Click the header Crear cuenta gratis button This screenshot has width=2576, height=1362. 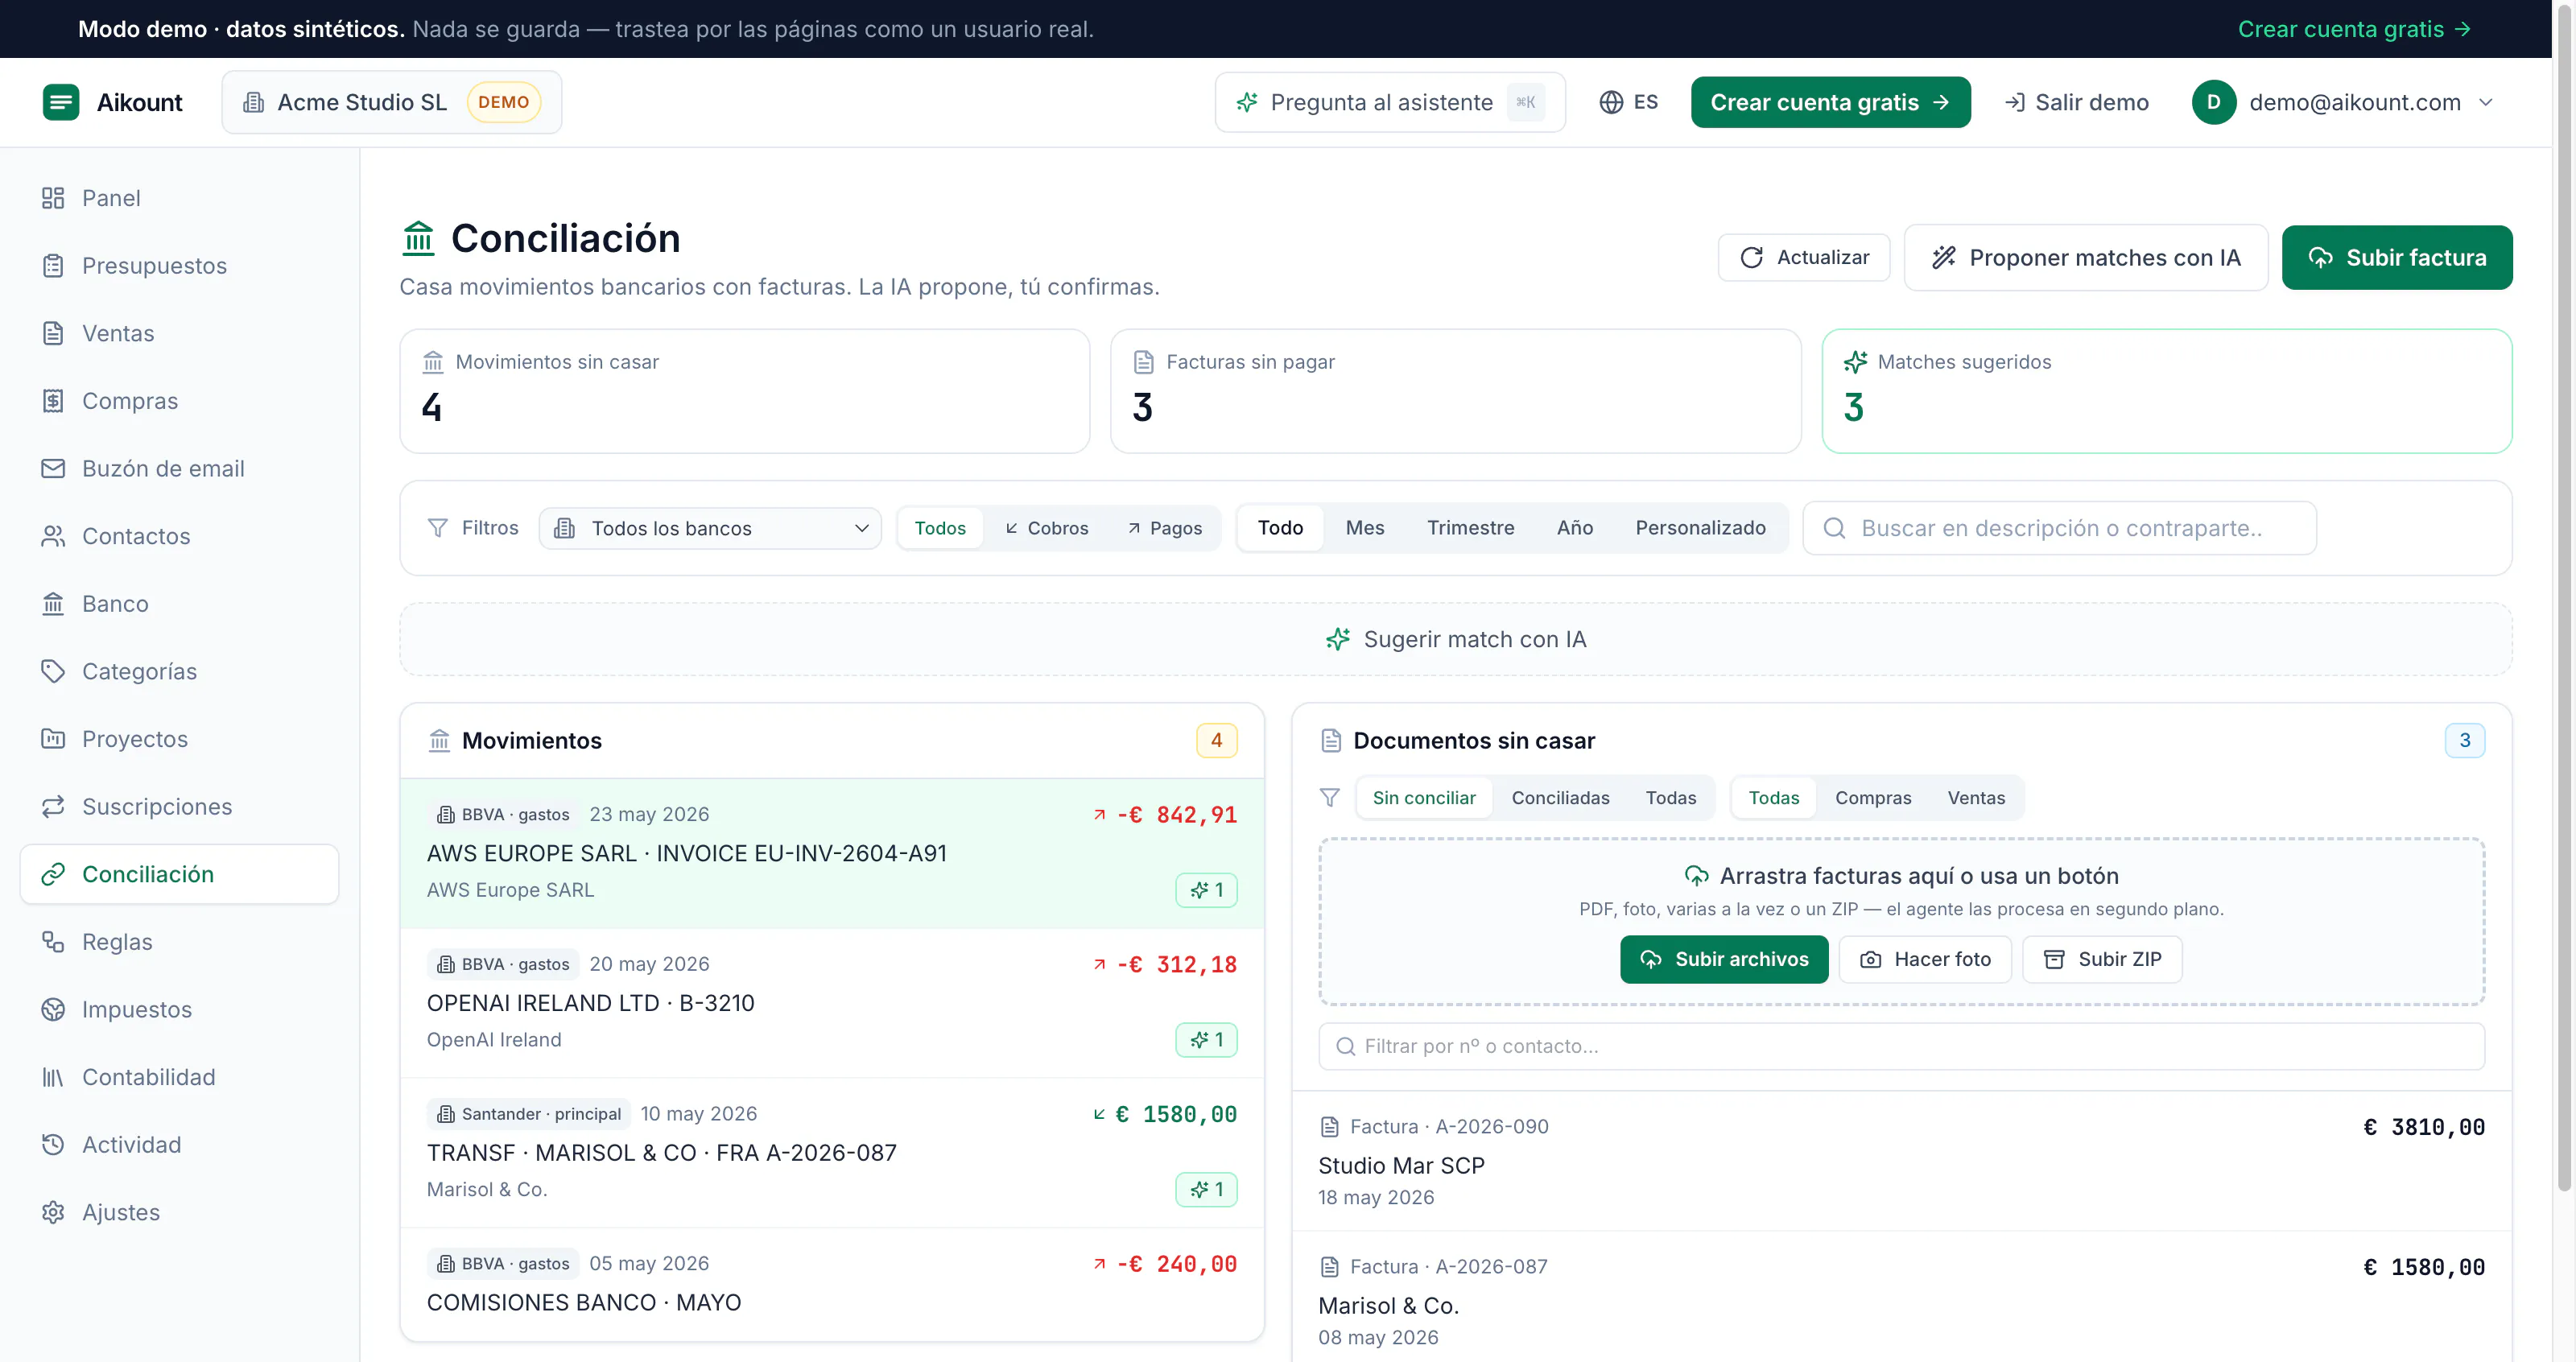tap(1830, 102)
